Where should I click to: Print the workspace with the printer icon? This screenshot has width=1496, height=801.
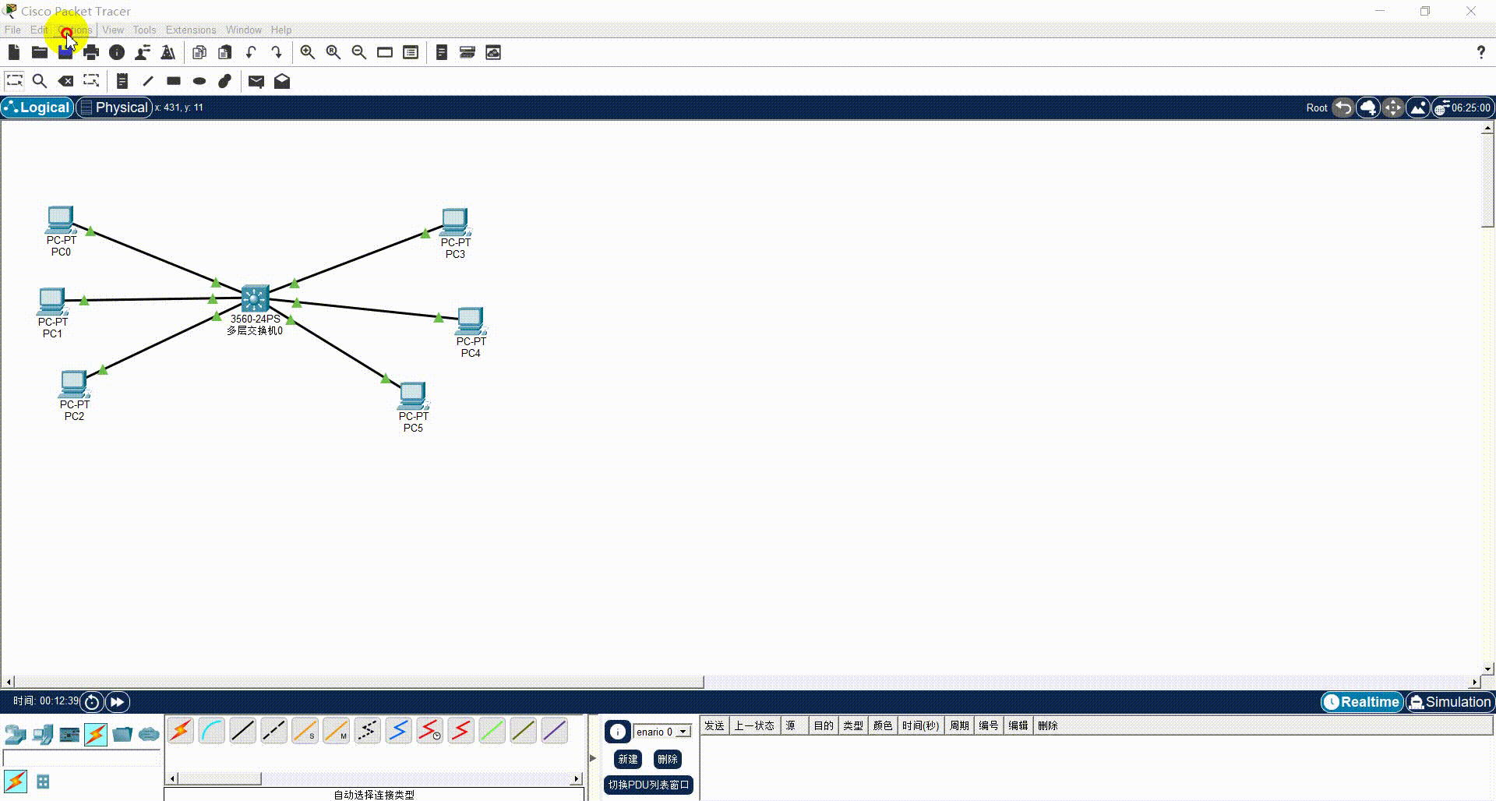(91, 52)
